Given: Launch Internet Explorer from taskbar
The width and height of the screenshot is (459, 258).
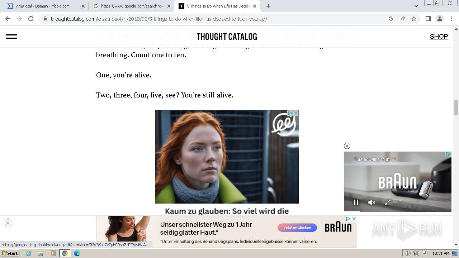Looking at the screenshot, I should click(28, 253).
